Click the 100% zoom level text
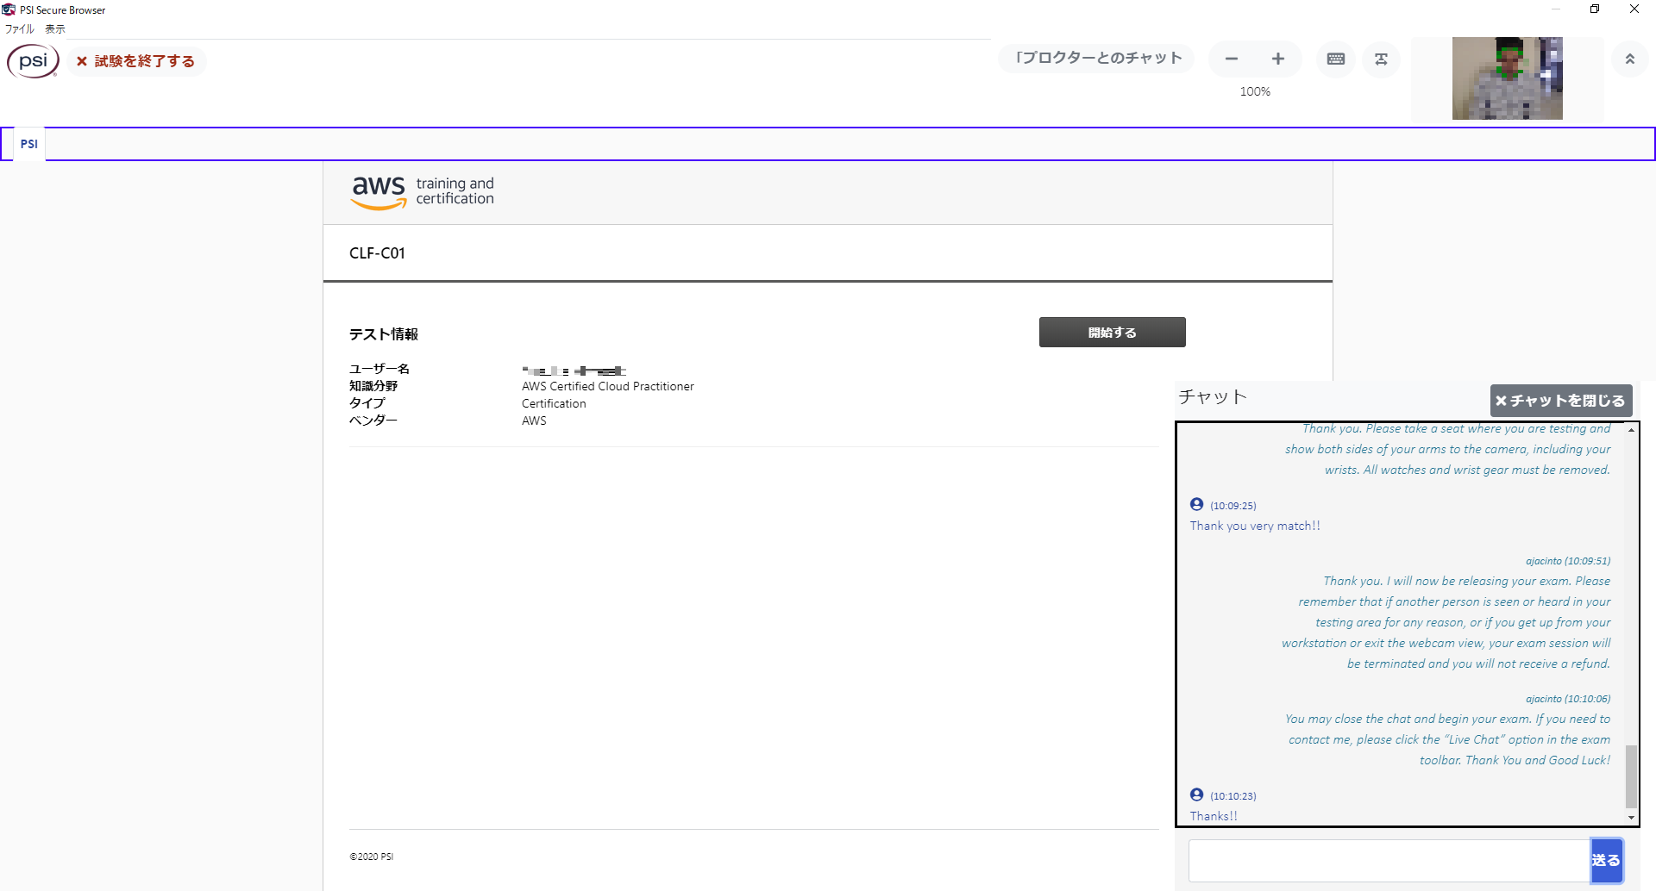The height and width of the screenshot is (891, 1656). tap(1255, 91)
